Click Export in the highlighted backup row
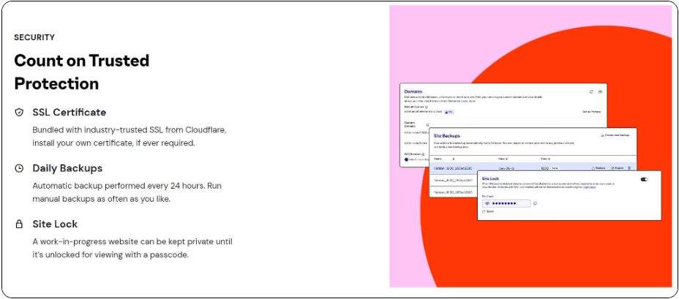Viewport: 679px width, 299px height. coord(617,168)
